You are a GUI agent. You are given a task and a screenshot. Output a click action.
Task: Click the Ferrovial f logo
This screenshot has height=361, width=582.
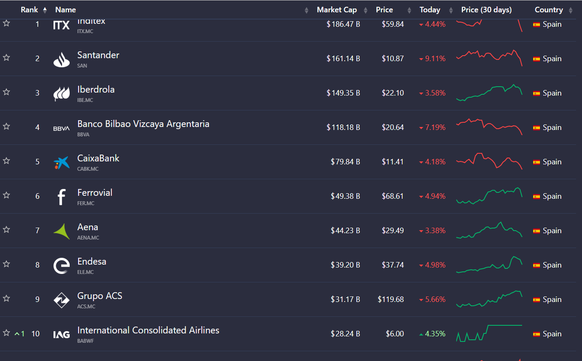tap(62, 197)
